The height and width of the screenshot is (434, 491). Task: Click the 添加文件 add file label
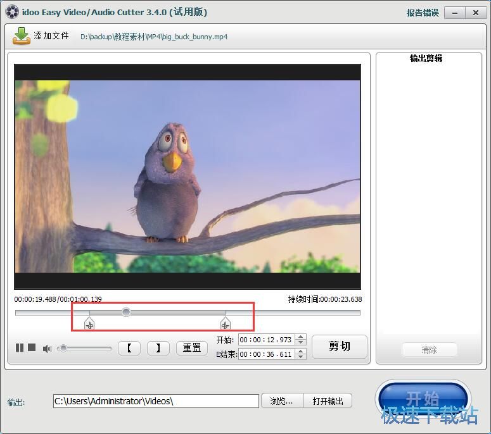click(x=51, y=35)
